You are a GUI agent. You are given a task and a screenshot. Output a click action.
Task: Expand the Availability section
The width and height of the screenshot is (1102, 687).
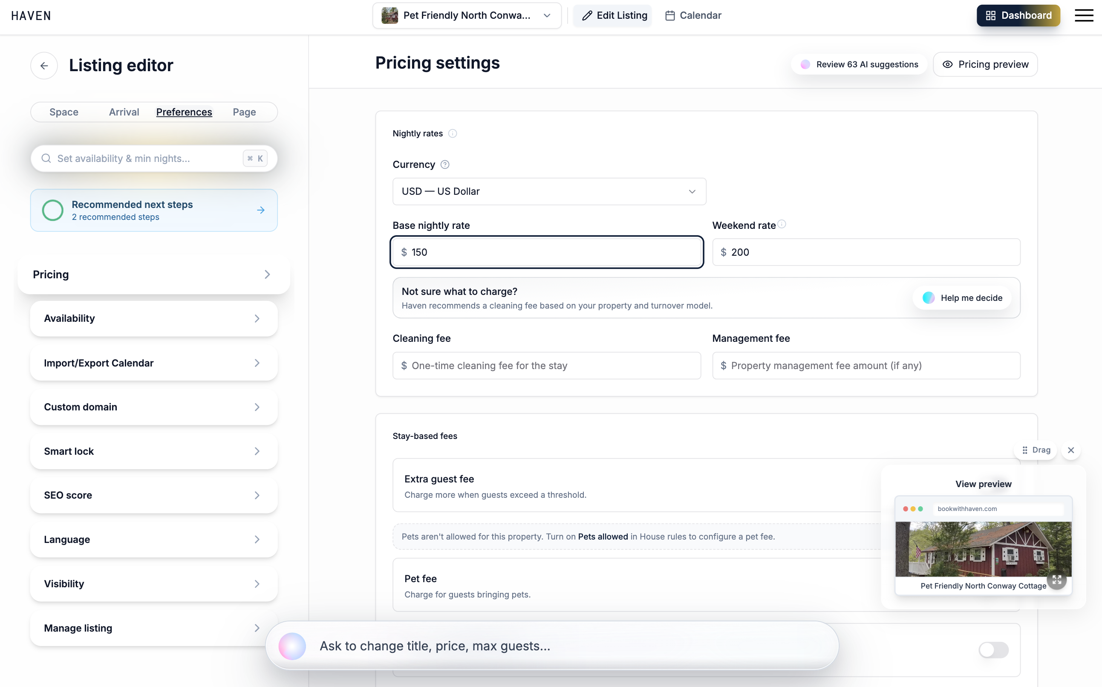click(153, 318)
